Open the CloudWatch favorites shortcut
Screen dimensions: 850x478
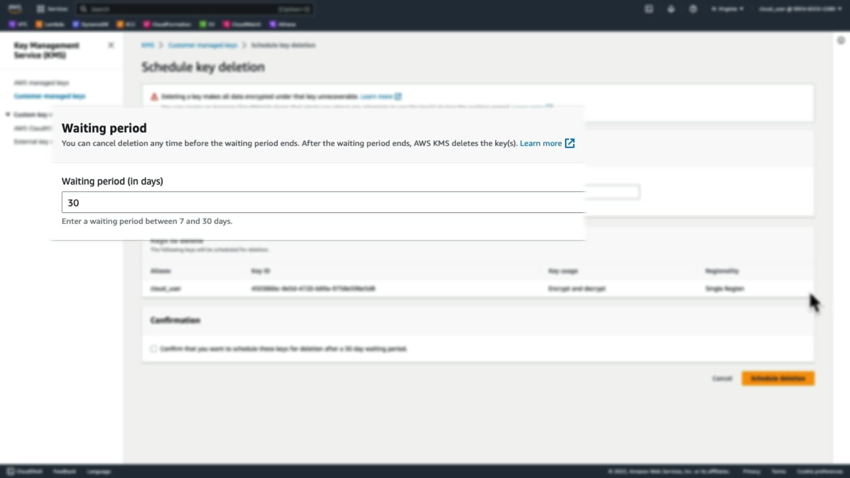242,24
